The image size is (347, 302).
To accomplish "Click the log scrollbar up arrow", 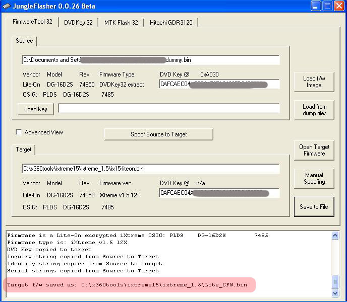I will (335, 236).
